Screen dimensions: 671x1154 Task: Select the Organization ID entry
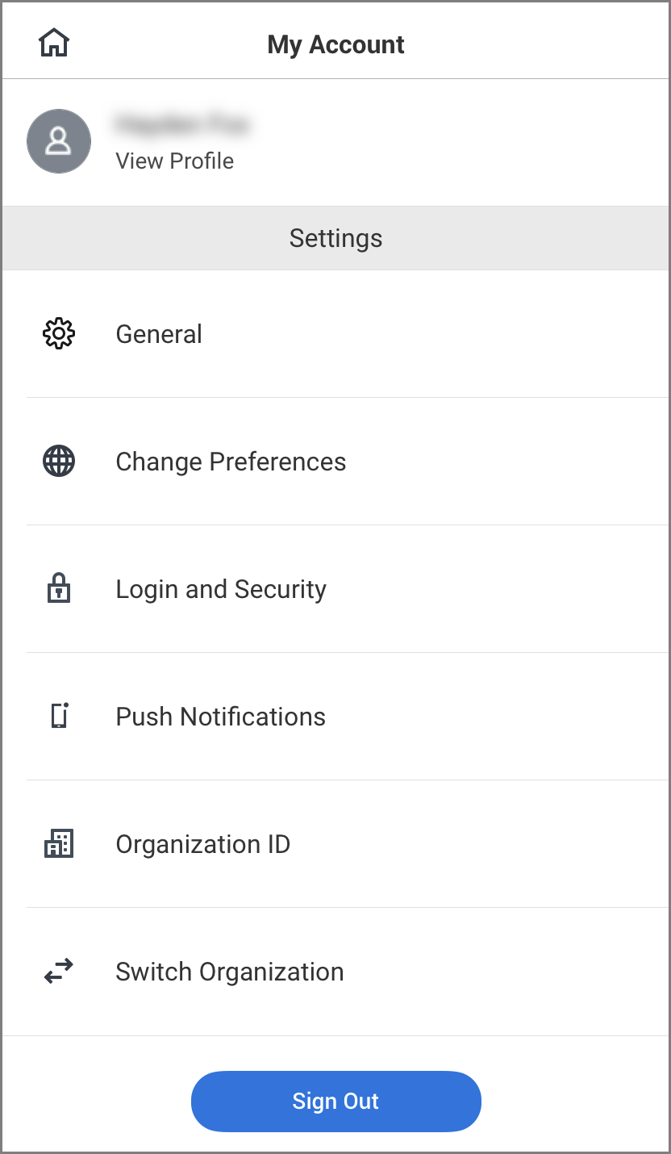coord(203,844)
